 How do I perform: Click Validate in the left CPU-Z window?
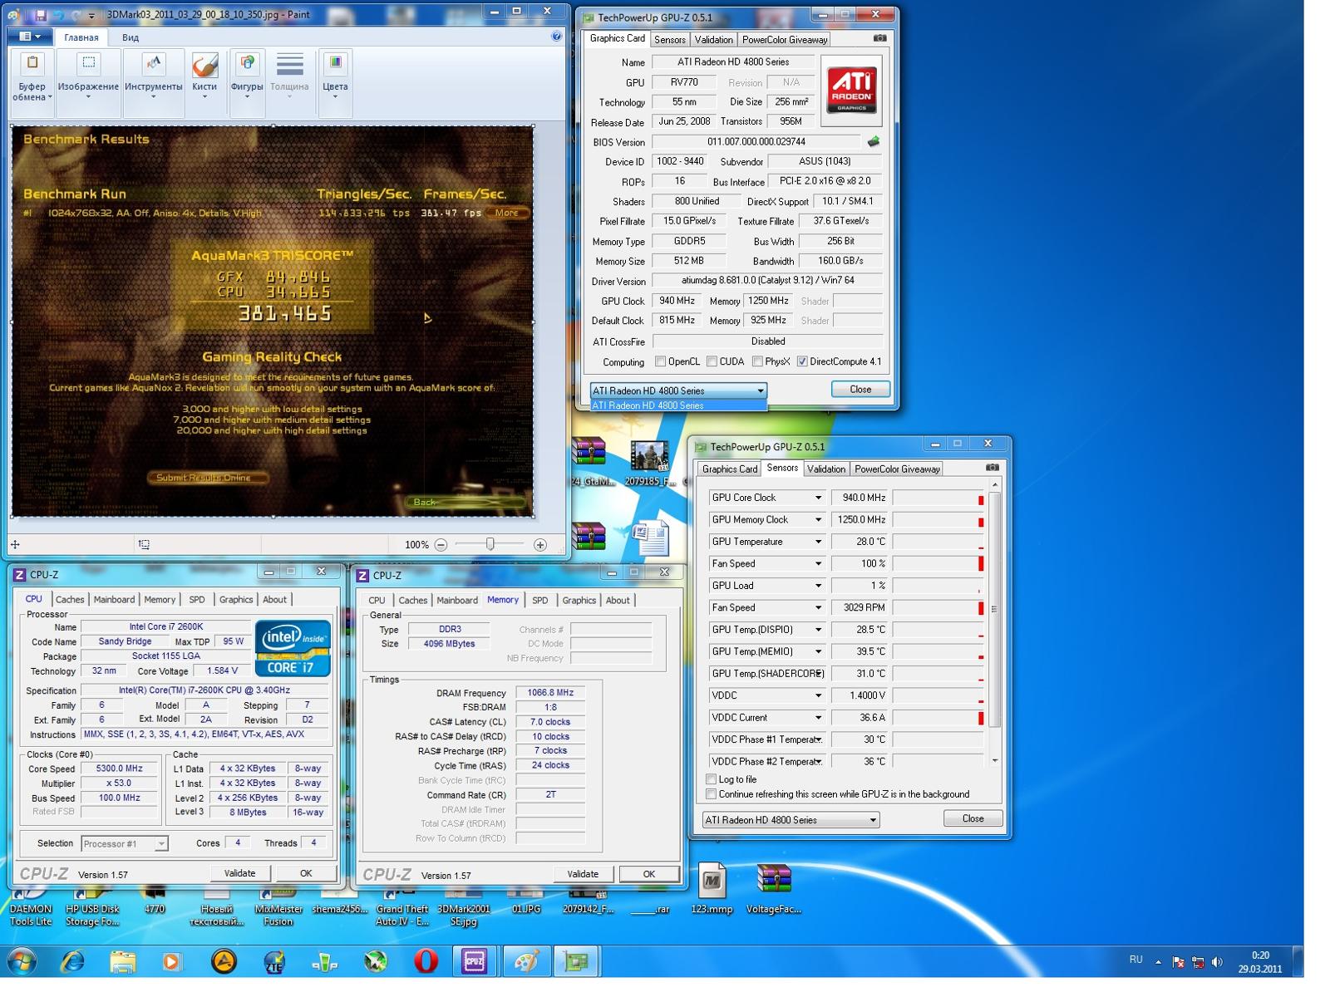239,873
